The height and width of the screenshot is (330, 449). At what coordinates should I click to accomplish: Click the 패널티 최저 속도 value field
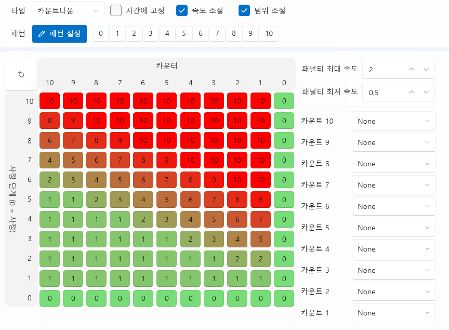(385, 92)
